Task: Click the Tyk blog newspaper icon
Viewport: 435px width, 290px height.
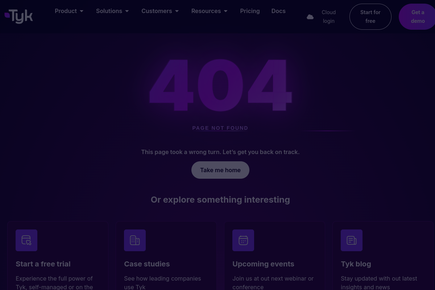Action: [x=352, y=240]
